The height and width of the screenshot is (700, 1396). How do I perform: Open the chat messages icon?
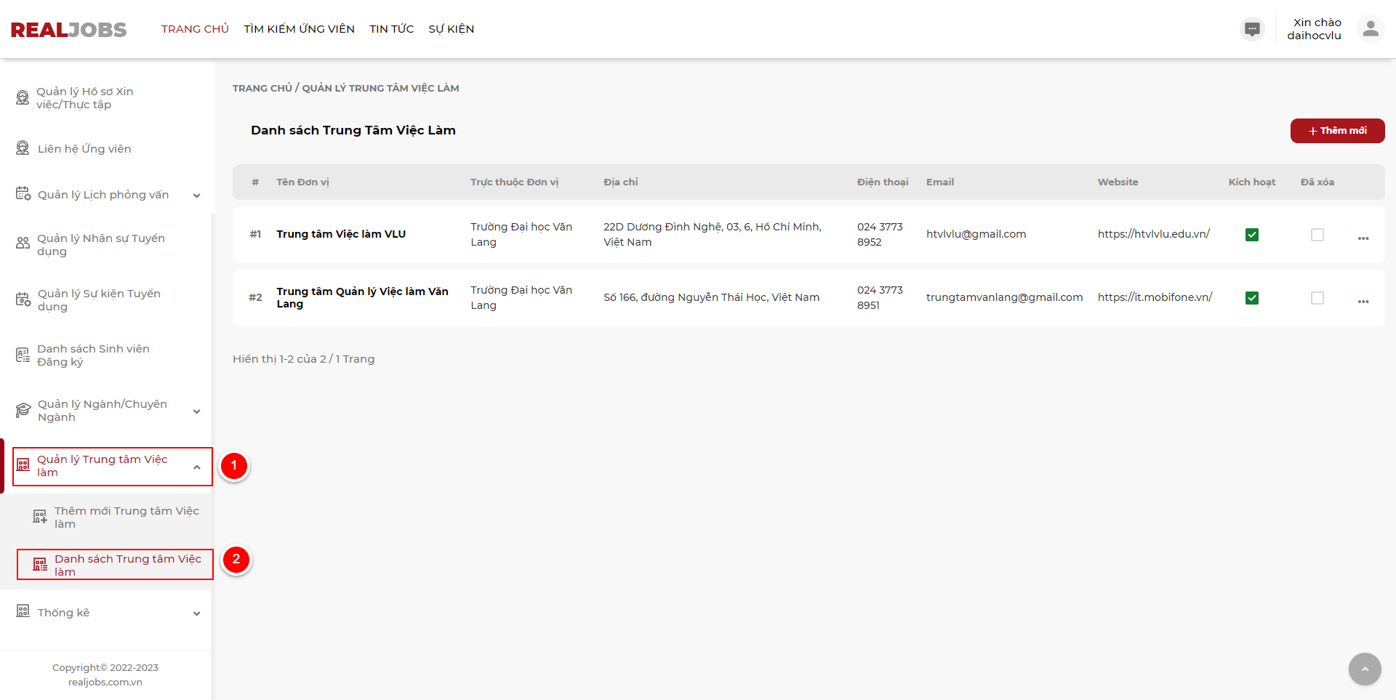(1252, 29)
